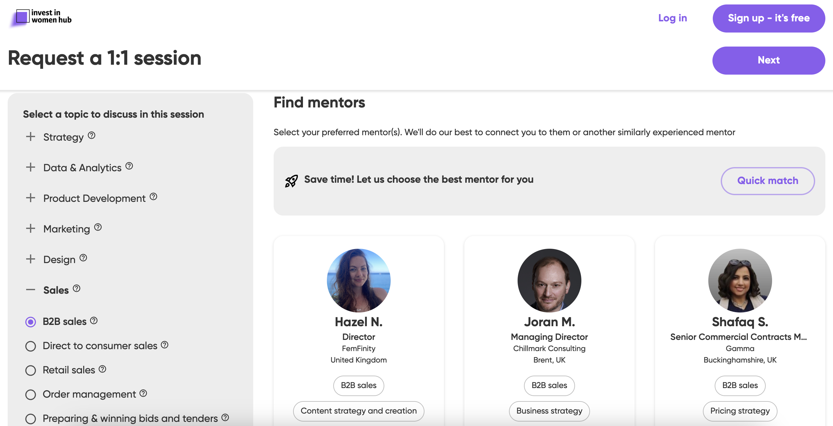Select Shafaq S. mentor profile photo
Screen dimensions: 833x426
tap(740, 280)
